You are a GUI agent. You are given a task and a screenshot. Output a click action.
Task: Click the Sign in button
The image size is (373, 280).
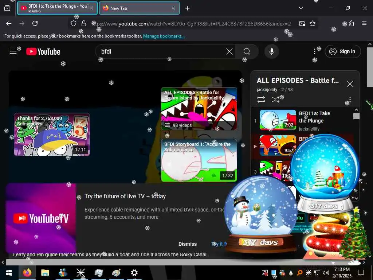[x=342, y=51]
